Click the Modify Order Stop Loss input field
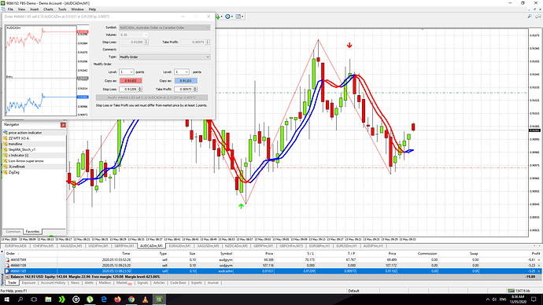Image resolution: width=543 pixels, height=305 pixels. 128,89
